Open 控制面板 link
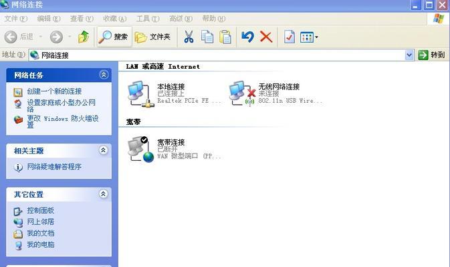This screenshot has width=450, height=267. click(x=41, y=210)
